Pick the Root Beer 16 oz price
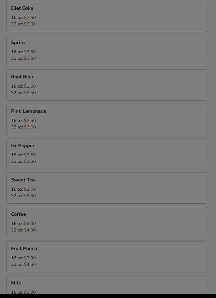216x298 pixels. (x=30, y=86)
